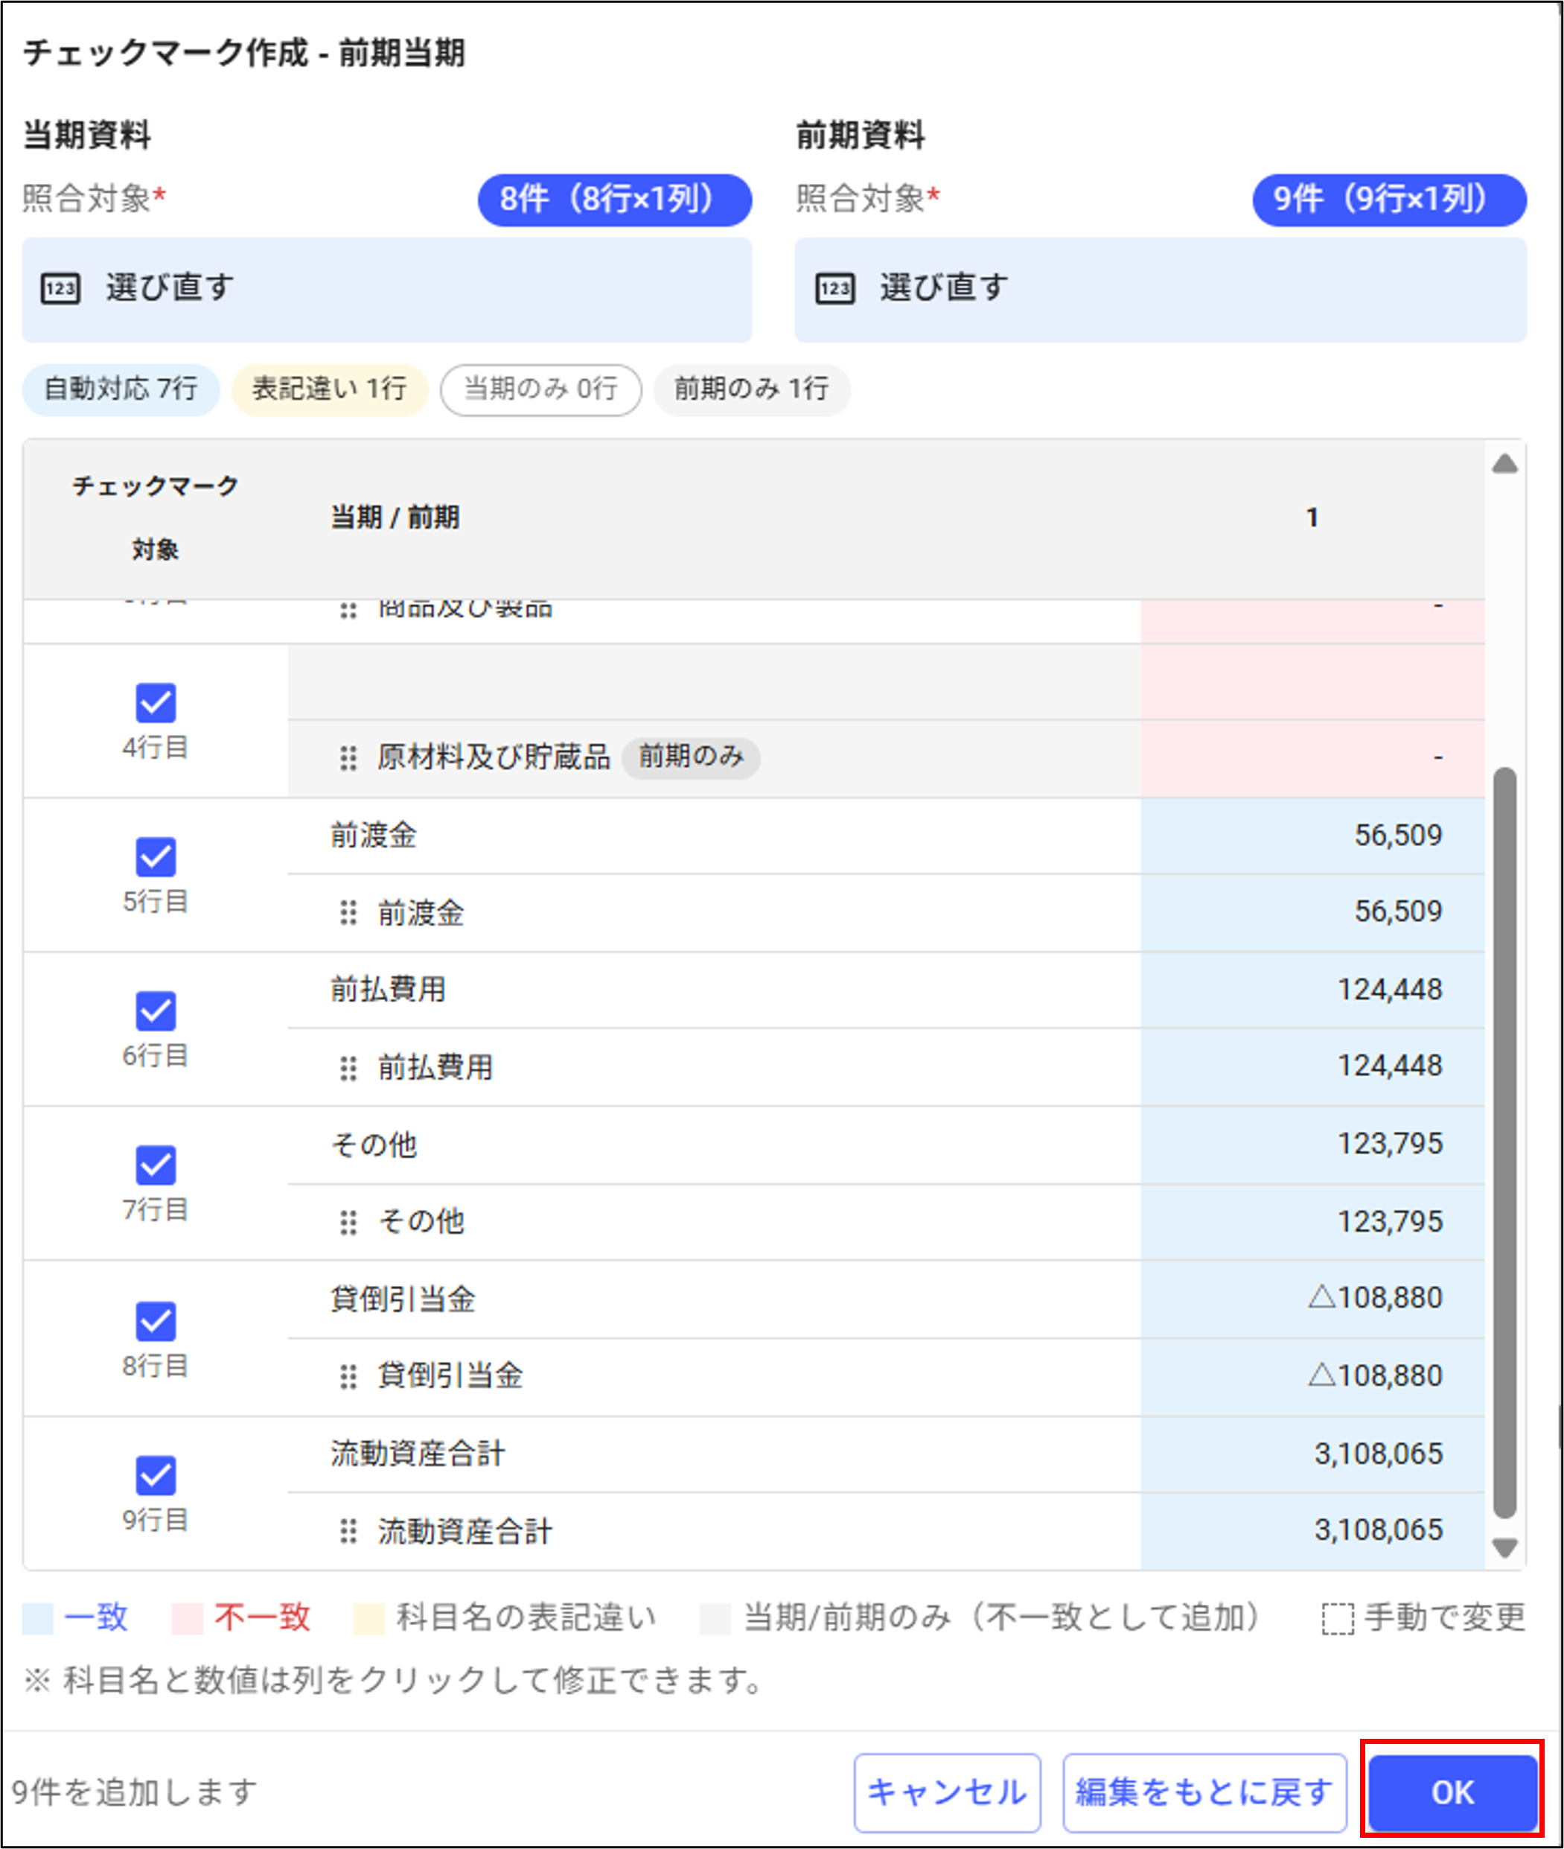
Task: Click upper 3,108,065 value cell
Action: coord(1312,1454)
